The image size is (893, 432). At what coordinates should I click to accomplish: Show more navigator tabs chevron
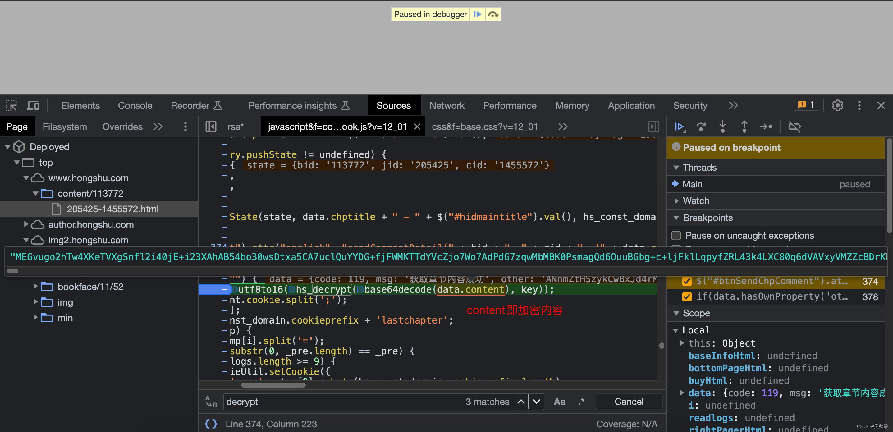(158, 126)
